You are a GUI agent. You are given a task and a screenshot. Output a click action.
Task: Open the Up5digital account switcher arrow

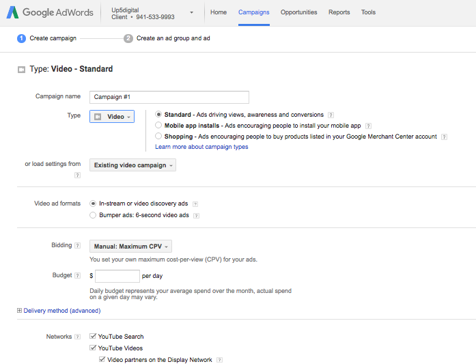191,13
